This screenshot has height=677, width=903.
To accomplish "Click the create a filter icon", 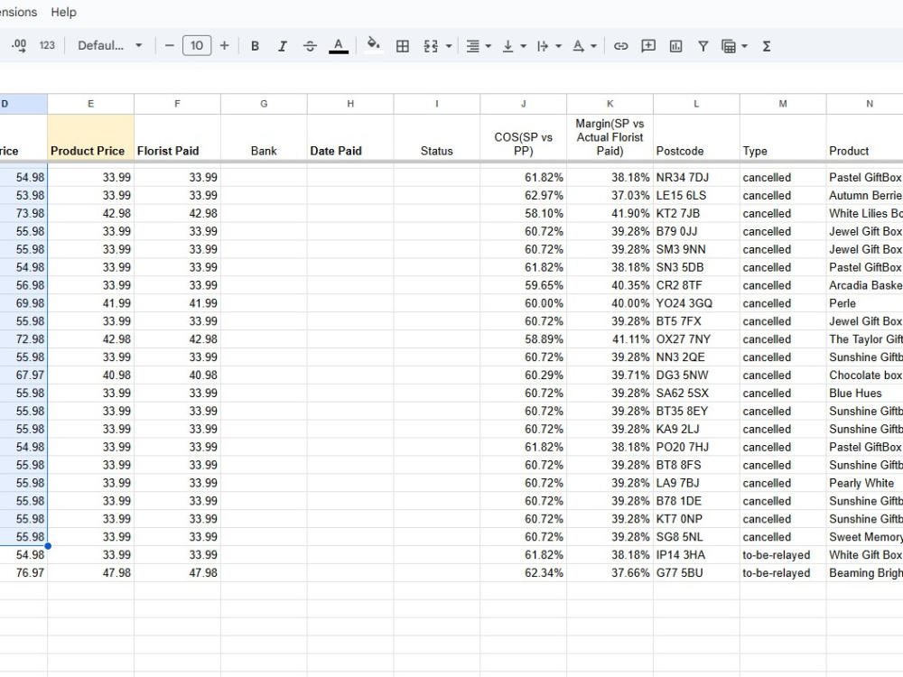I will click(703, 46).
